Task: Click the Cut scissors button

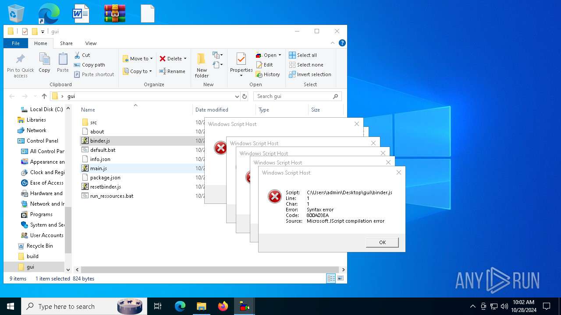Action: point(82,55)
